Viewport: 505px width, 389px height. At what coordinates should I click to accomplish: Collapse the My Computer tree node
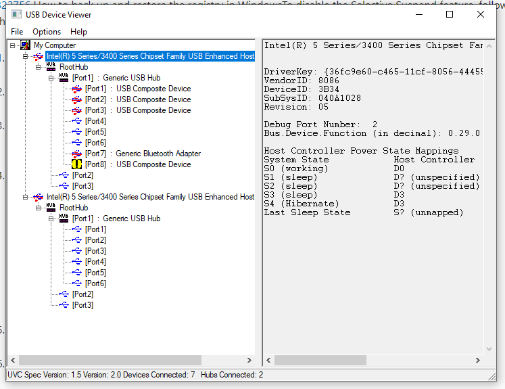click(x=13, y=45)
